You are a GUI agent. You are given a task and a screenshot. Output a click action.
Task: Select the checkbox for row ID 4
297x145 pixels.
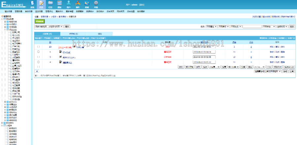click(x=39, y=62)
